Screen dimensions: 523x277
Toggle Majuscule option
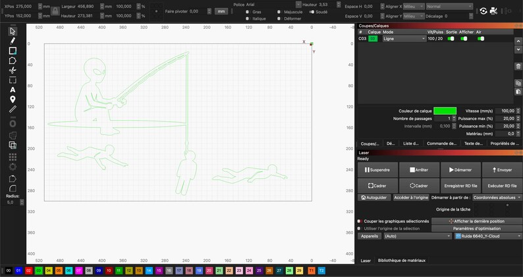click(x=279, y=12)
